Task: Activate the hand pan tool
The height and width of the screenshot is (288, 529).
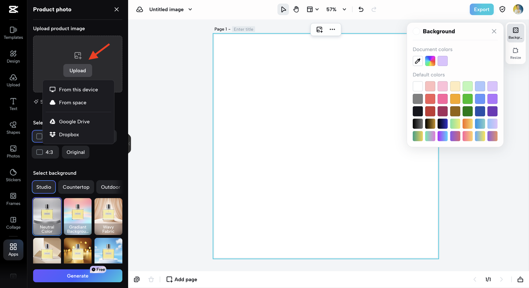Action: (x=296, y=10)
